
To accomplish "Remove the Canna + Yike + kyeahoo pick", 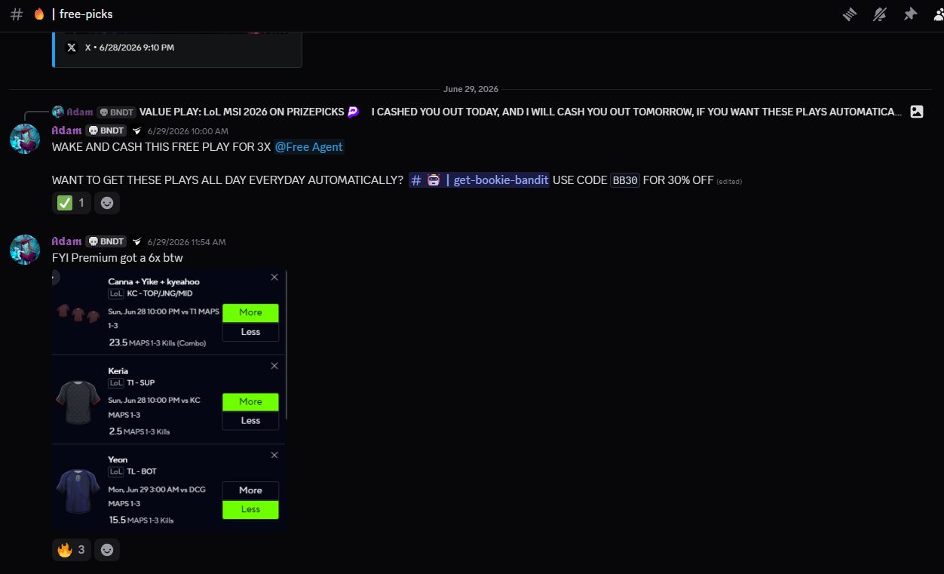I will (274, 277).
